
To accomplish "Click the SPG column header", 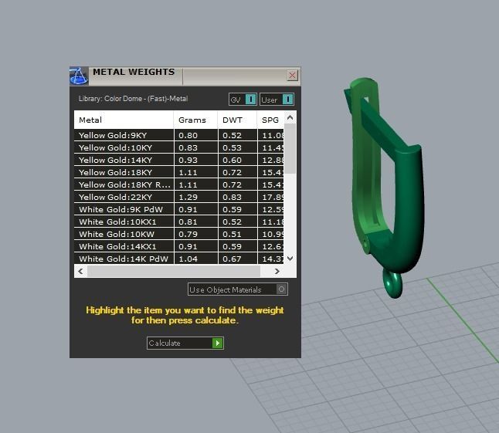I will coord(270,120).
